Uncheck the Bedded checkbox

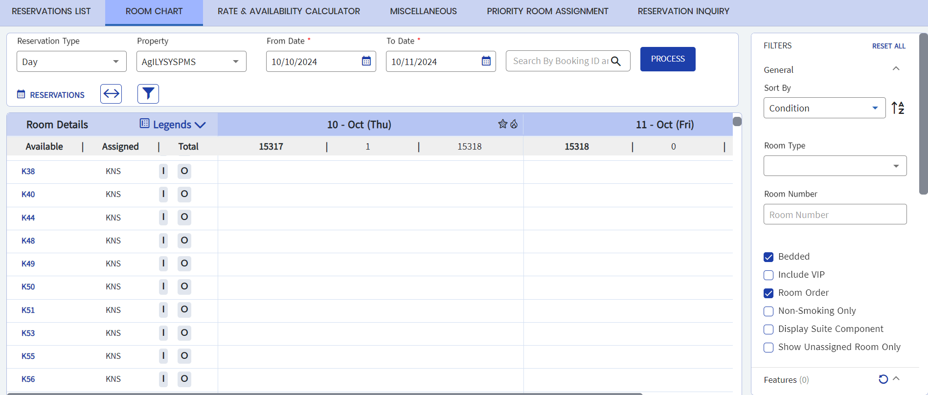click(769, 257)
